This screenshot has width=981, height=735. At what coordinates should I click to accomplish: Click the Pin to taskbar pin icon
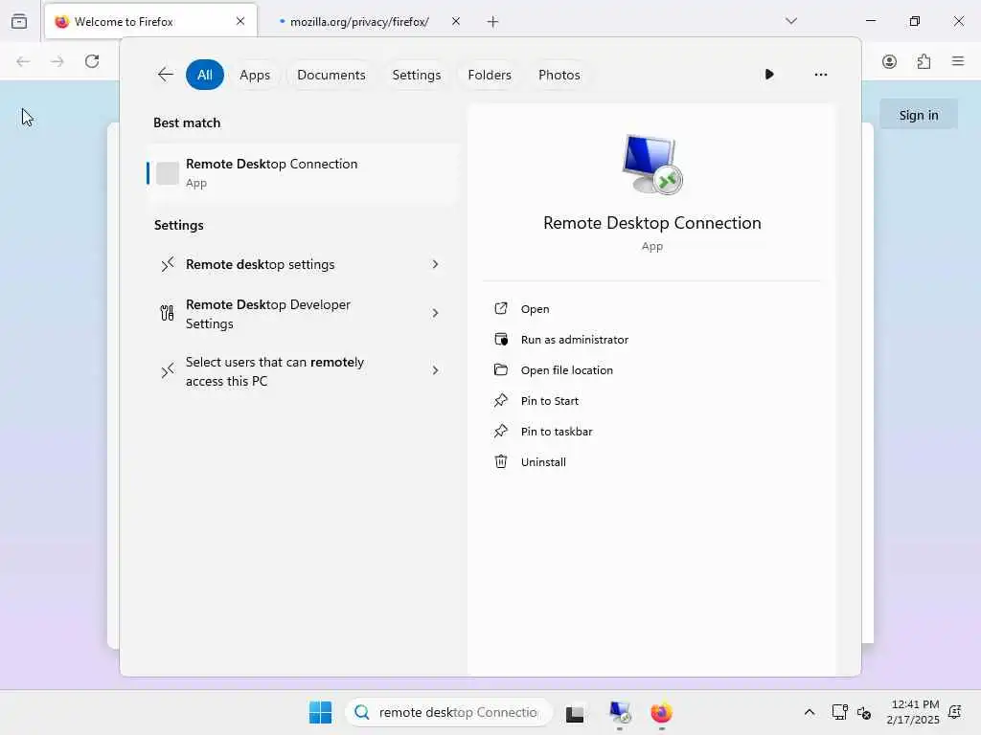(x=501, y=431)
